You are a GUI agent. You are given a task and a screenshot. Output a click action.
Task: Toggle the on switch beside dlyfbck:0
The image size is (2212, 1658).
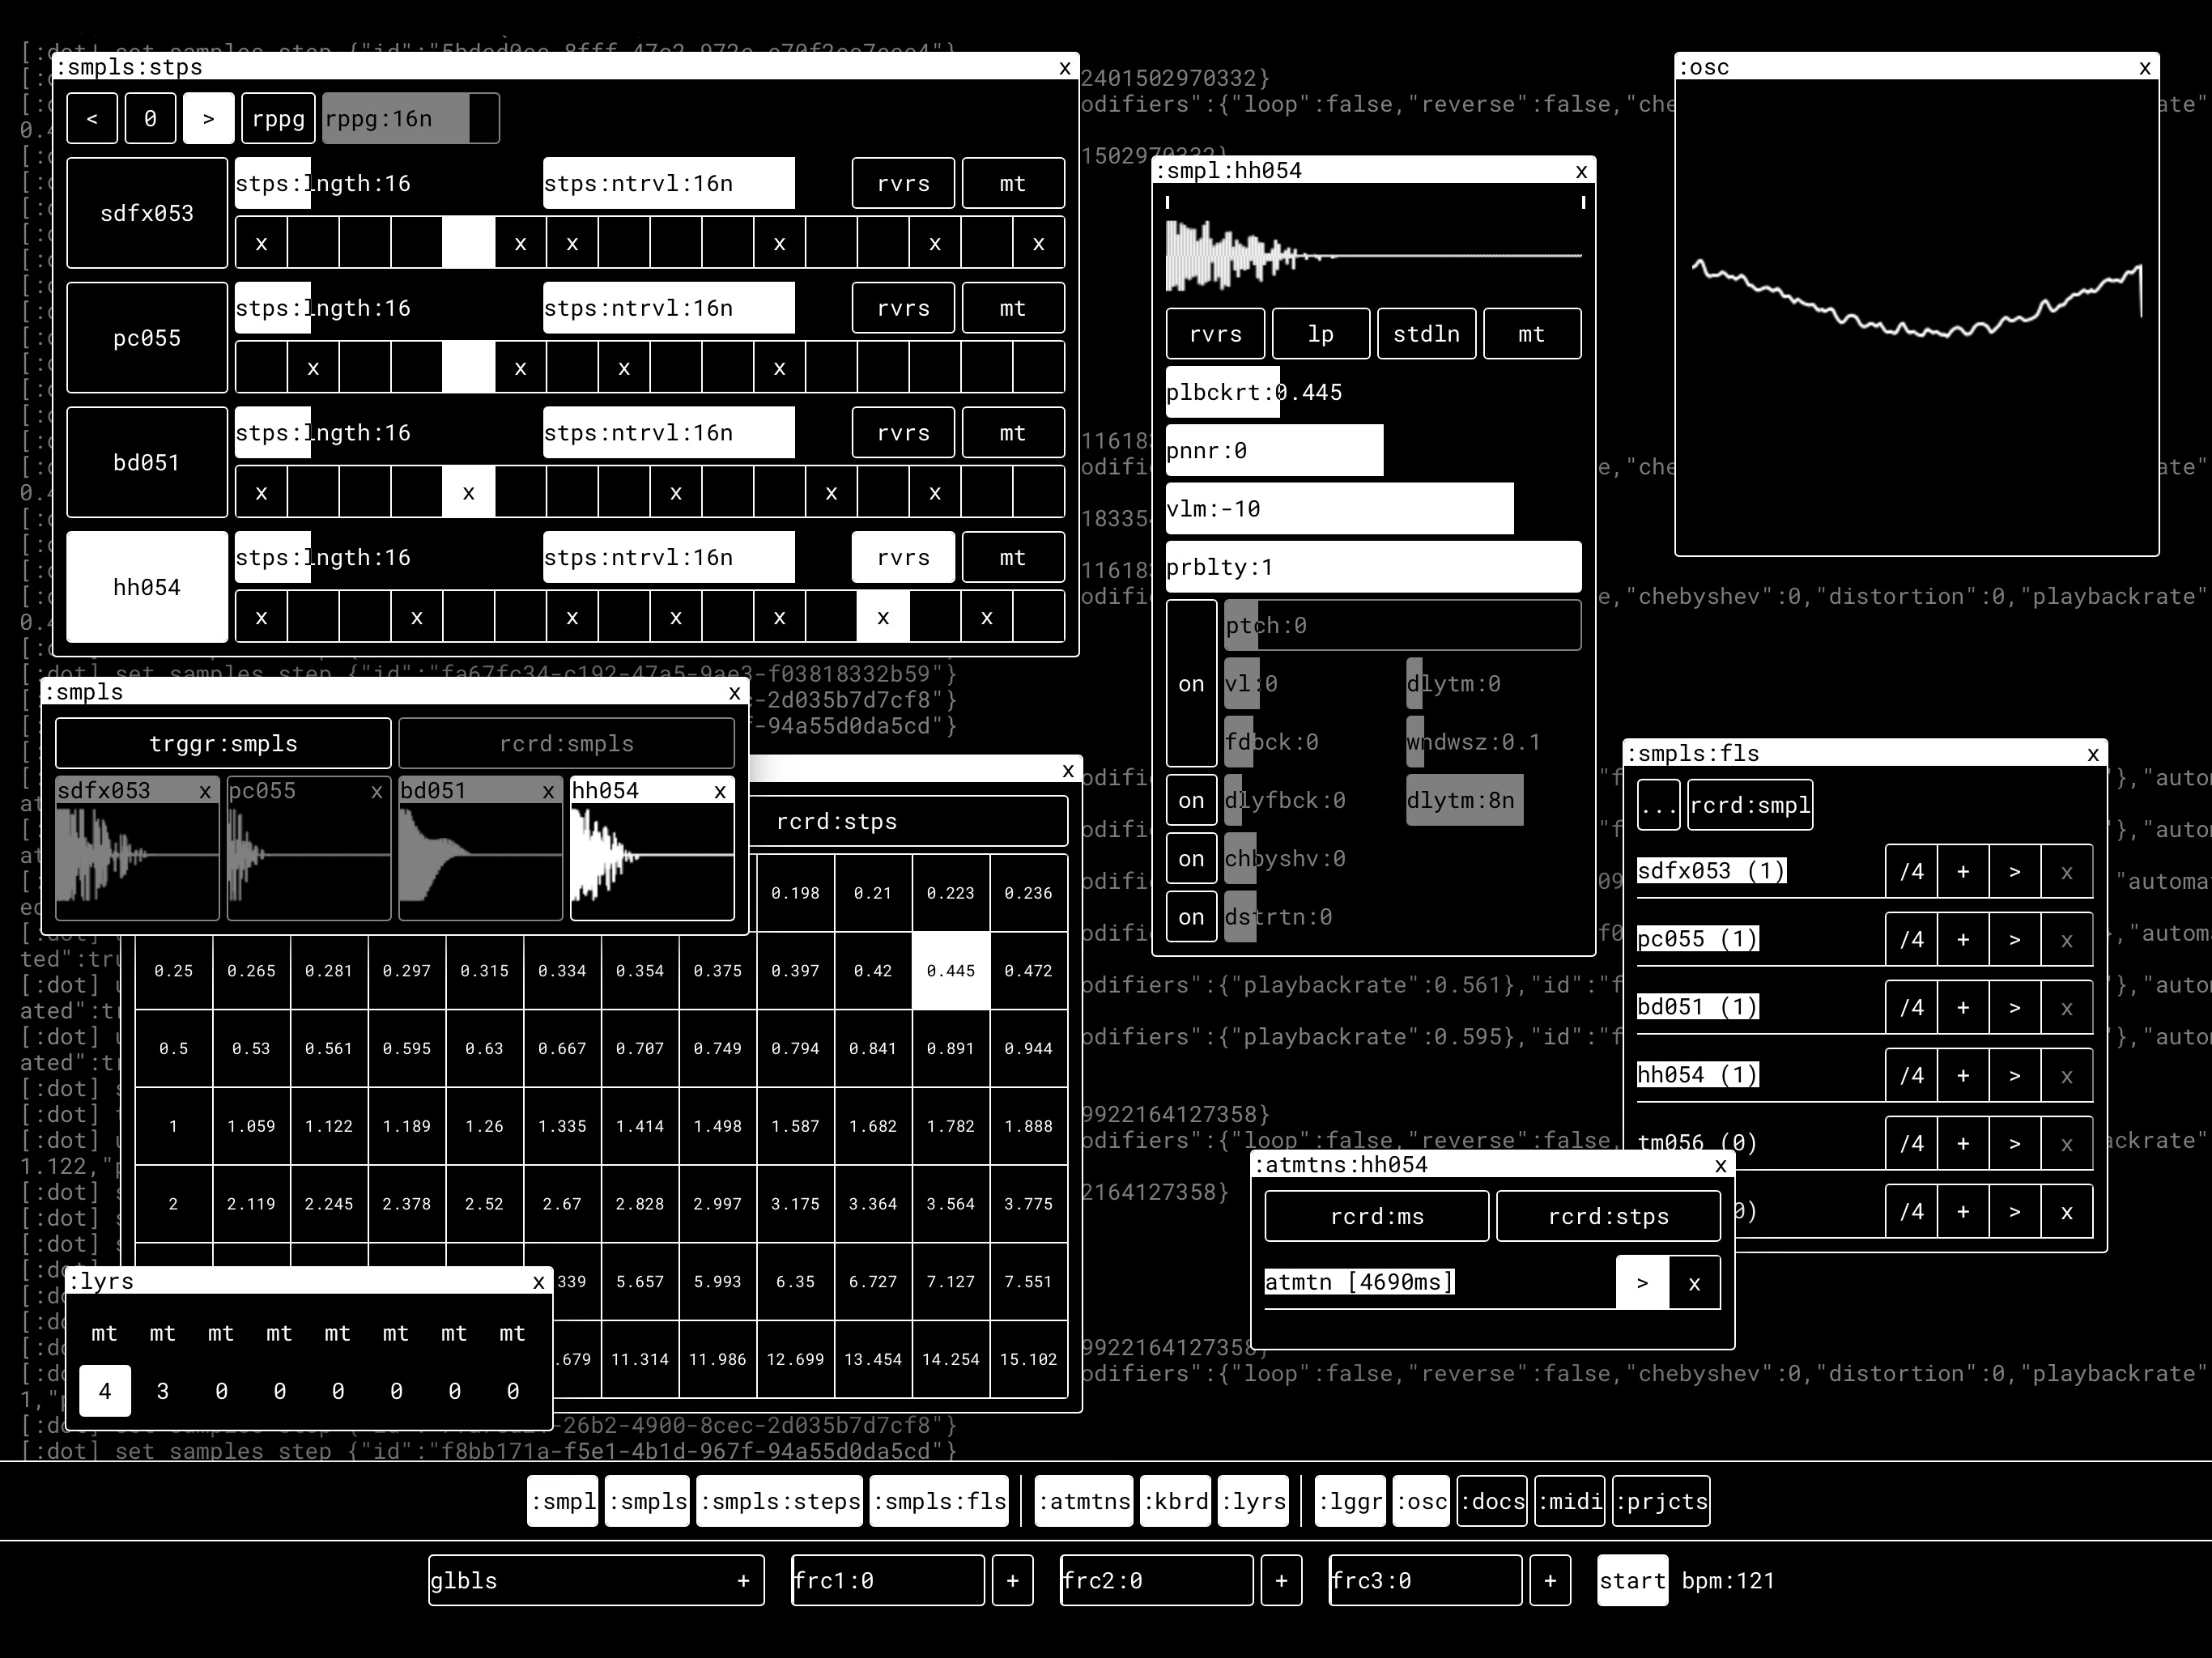point(1191,801)
